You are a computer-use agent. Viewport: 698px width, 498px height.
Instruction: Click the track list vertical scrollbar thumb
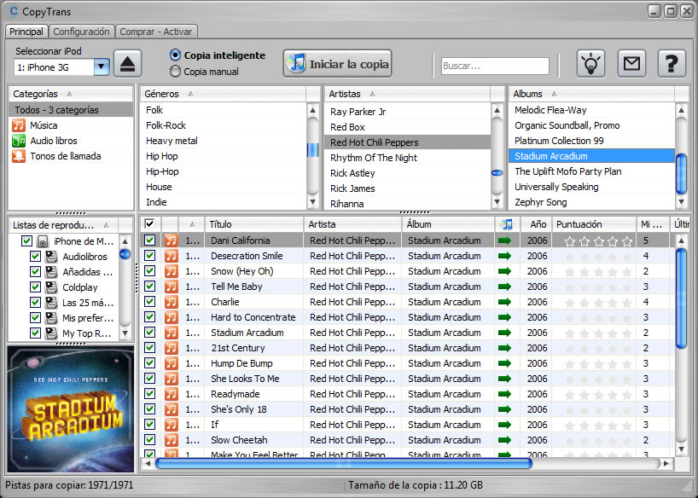click(681, 298)
